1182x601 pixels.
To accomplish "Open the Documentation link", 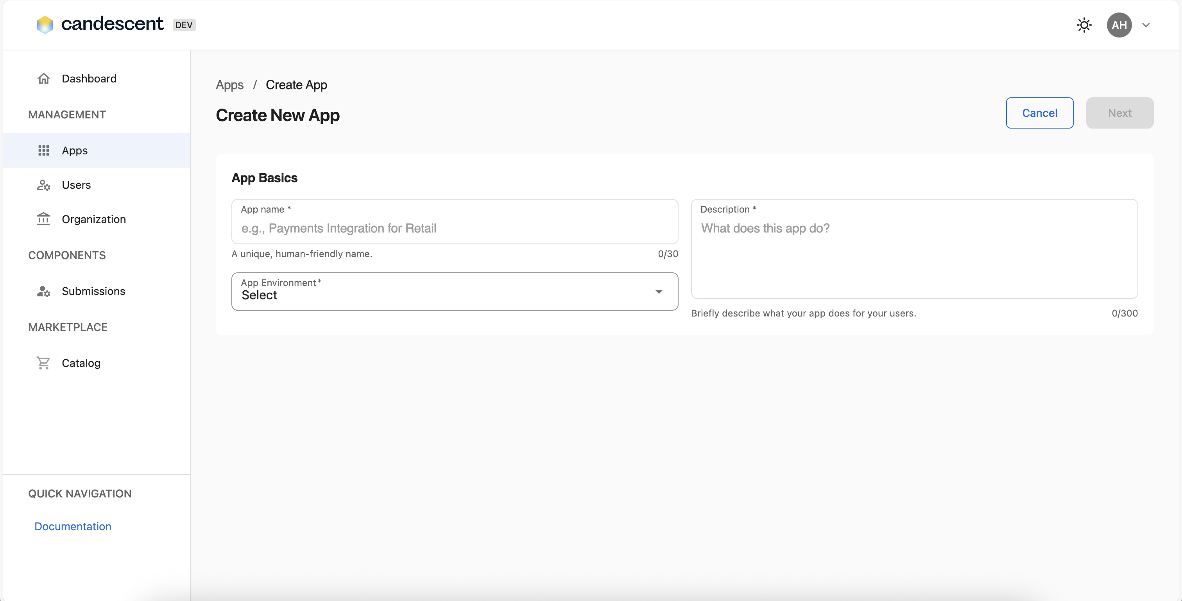I will point(73,526).
